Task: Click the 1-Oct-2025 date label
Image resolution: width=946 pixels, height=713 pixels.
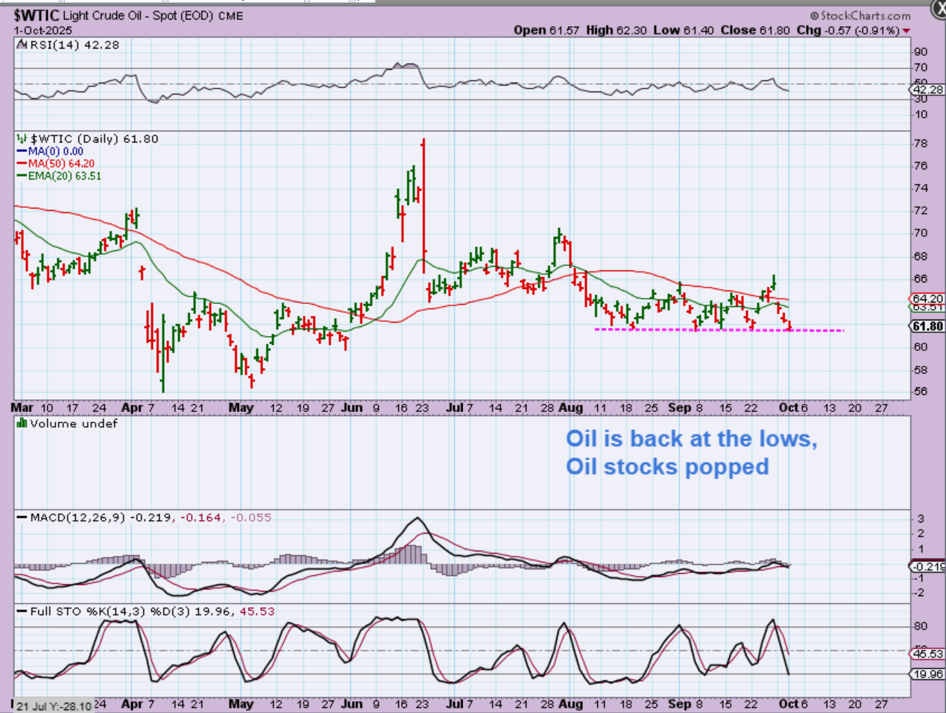Action: [x=42, y=31]
